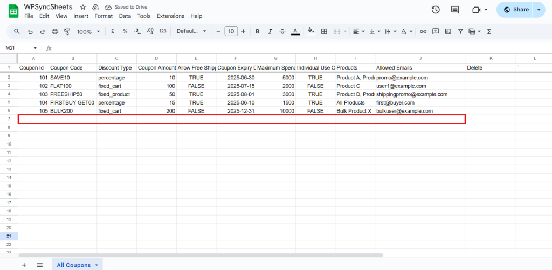Open the Data menu
This screenshot has height=270, width=552.
click(125, 16)
